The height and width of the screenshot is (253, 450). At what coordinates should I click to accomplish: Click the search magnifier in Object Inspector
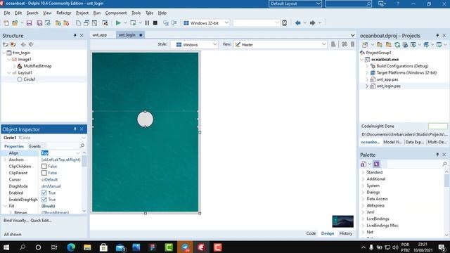click(x=82, y=146)
